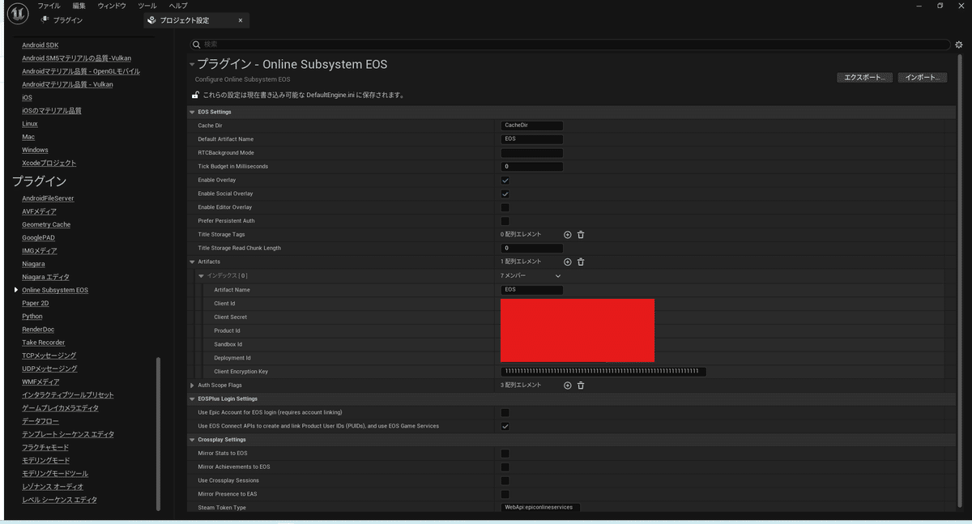Viewport: 972px width, 524px height.
Task: Click the trash icon beside Title Storage Tags
Action: click(x=581, y=234)
